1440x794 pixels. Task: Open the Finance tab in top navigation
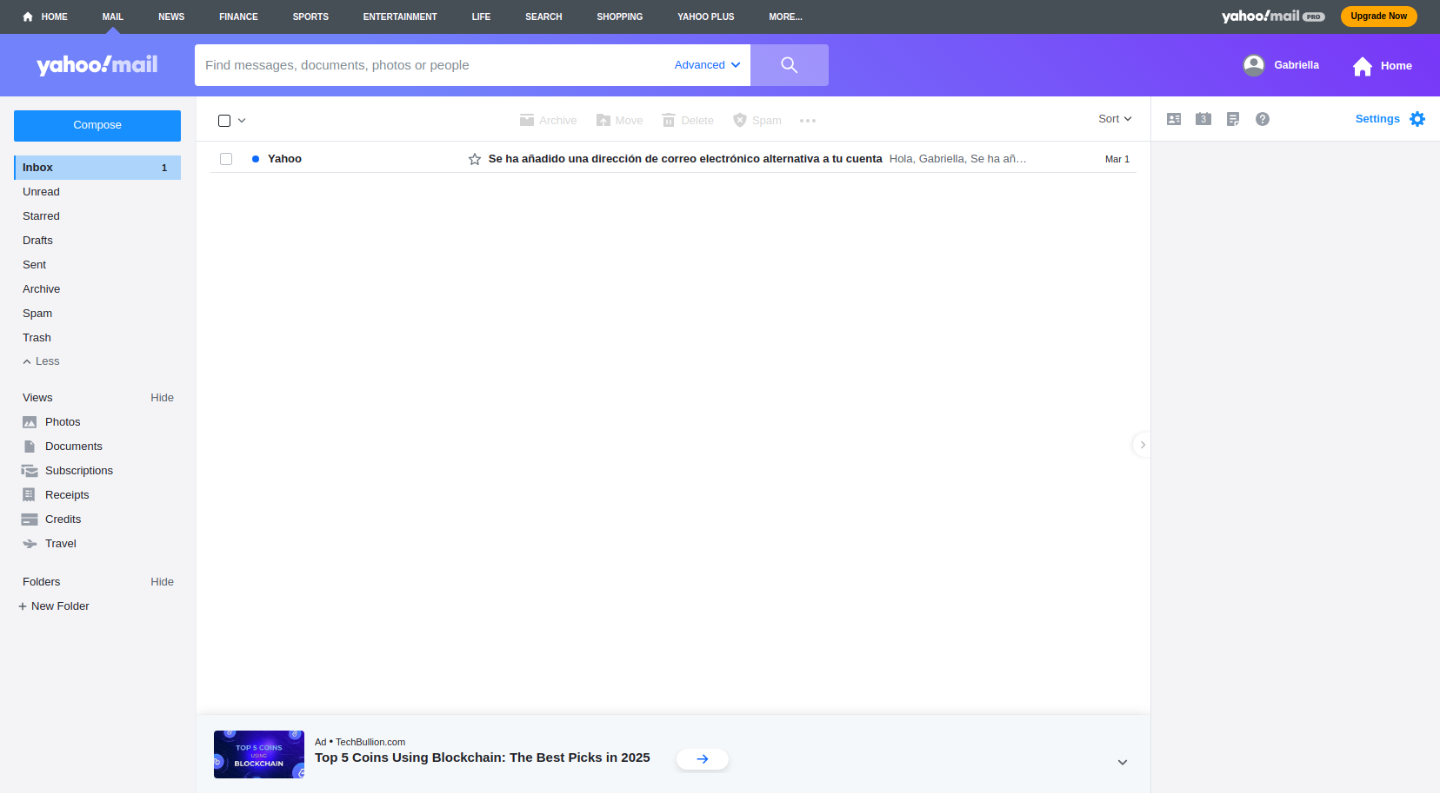tap(238, 17)
